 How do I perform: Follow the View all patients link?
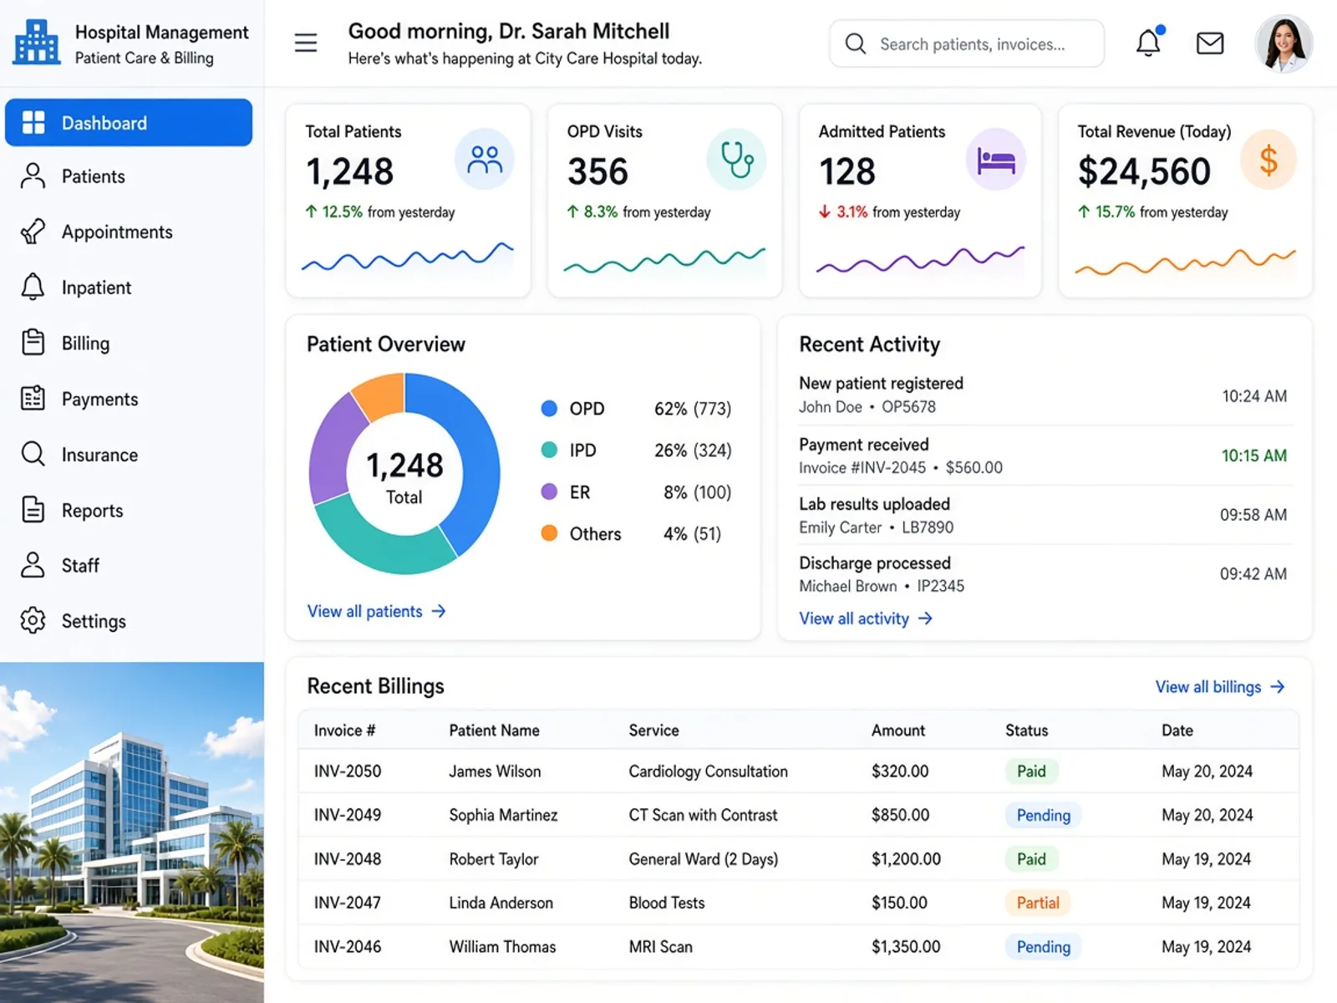point(377,611)
